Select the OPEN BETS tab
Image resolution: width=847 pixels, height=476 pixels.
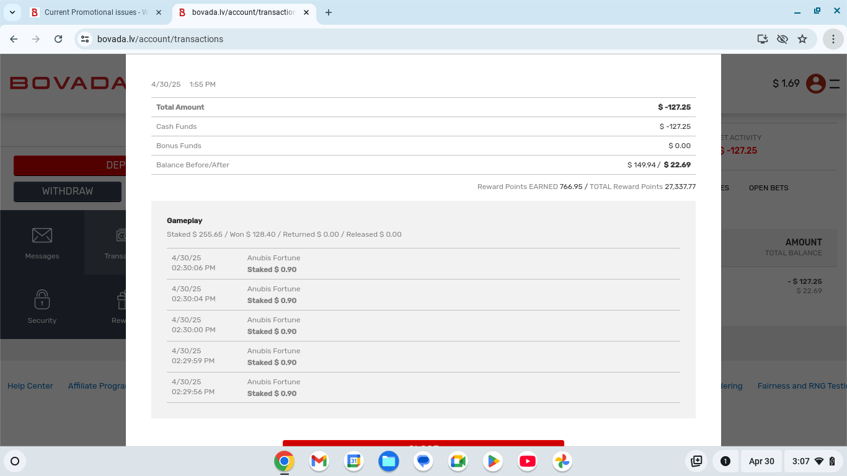[768, 188]
